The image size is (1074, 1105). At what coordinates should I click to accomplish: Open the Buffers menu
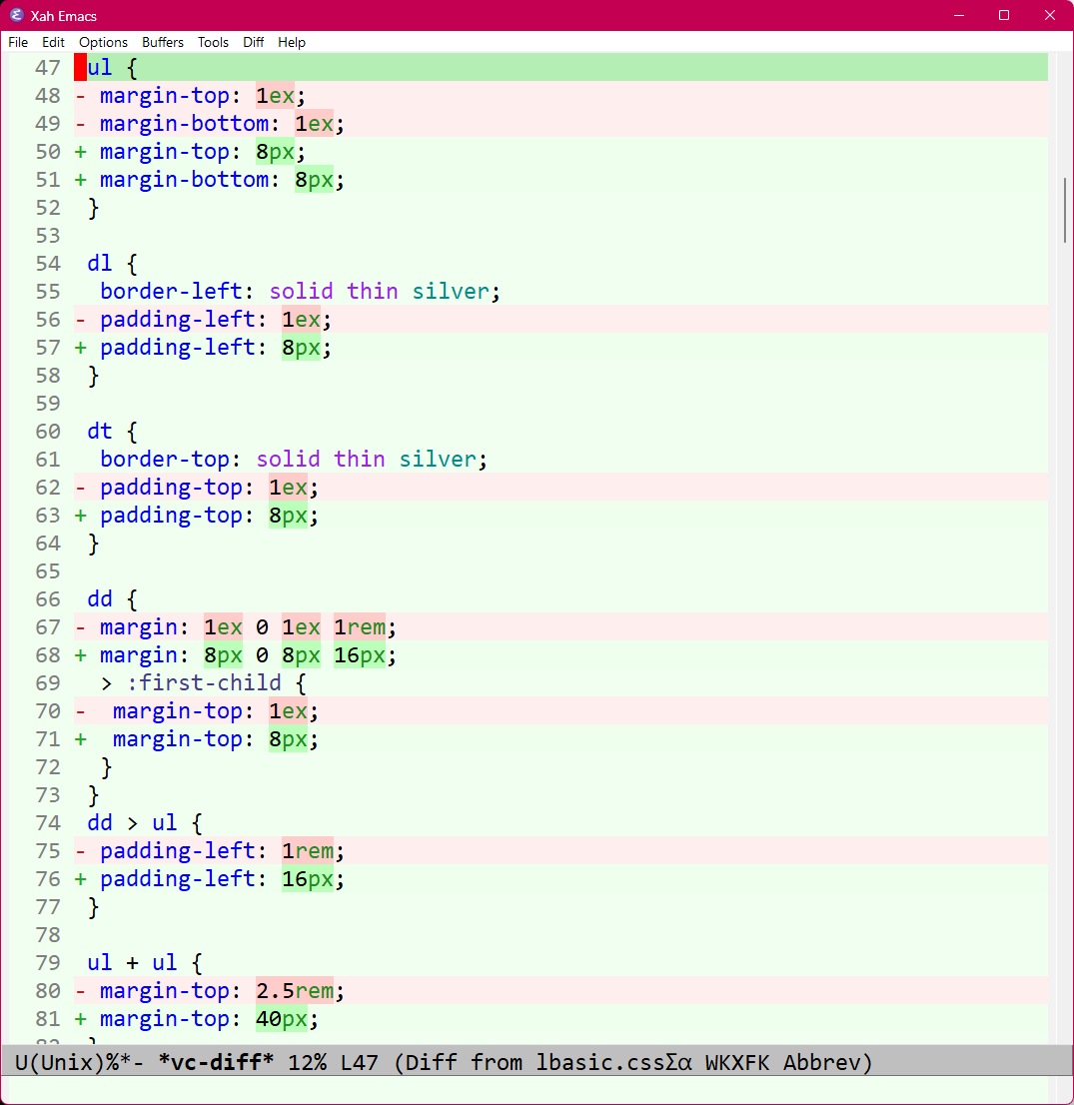pos(162,42)
